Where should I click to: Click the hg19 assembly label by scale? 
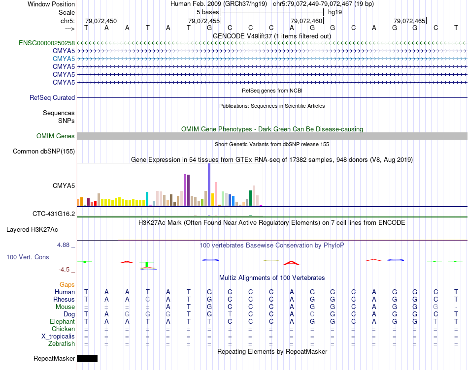[x=335, y=12]
